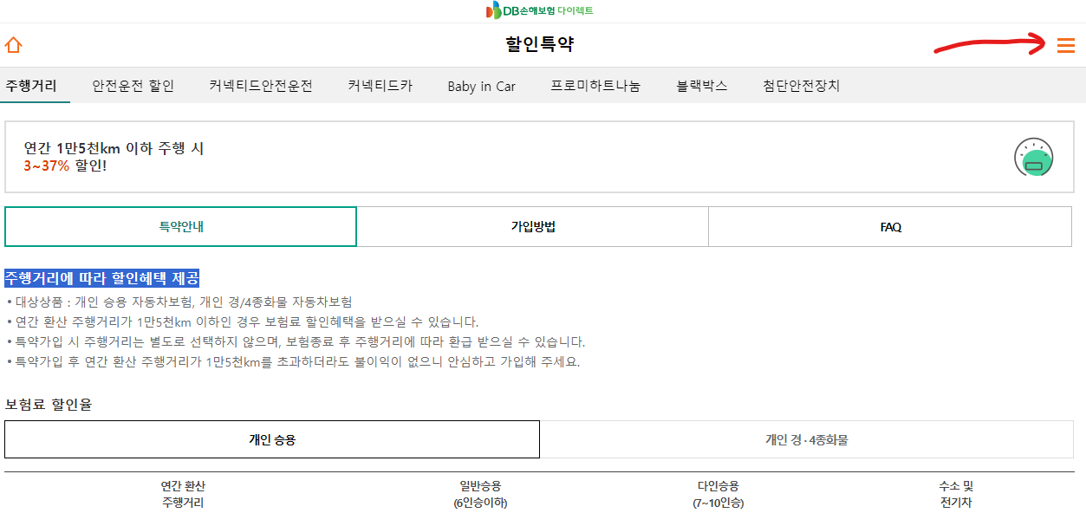Open the 프로미하트나눔 tab
Screen dimensions: 1086x513
[x=595, y=86]
